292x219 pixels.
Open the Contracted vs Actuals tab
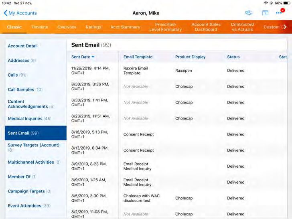point(242,27)
